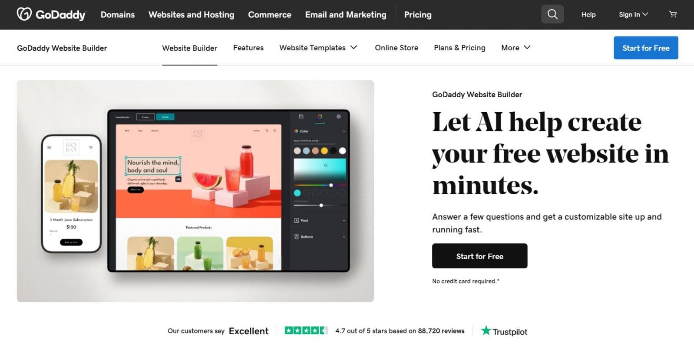Open the shopping cart icon

[673, 14]
